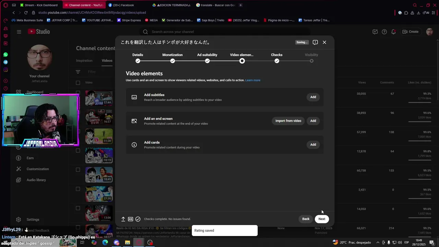
Task: Add an end screen
Action: point(313,121)
